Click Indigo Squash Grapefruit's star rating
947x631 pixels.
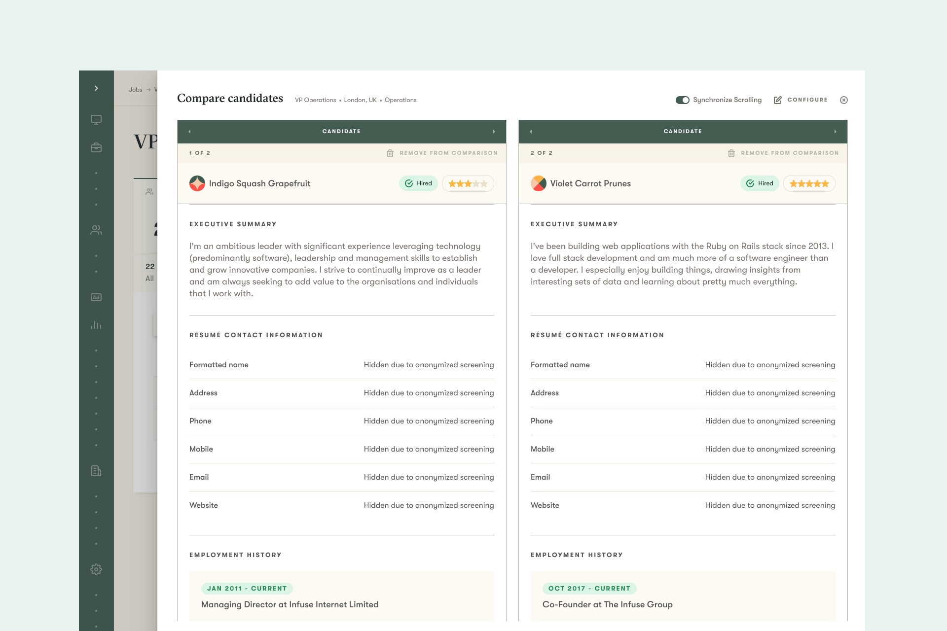pos(468,183)
